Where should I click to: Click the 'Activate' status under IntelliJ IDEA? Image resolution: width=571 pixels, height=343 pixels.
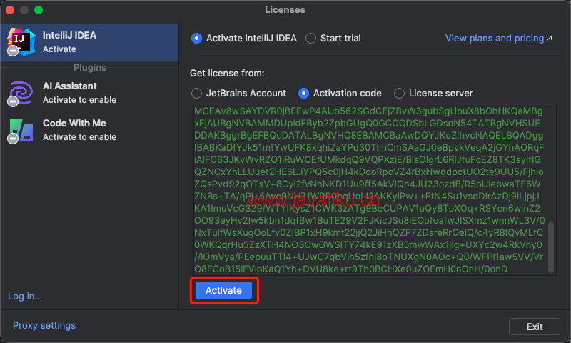click(x=59, y=49)
